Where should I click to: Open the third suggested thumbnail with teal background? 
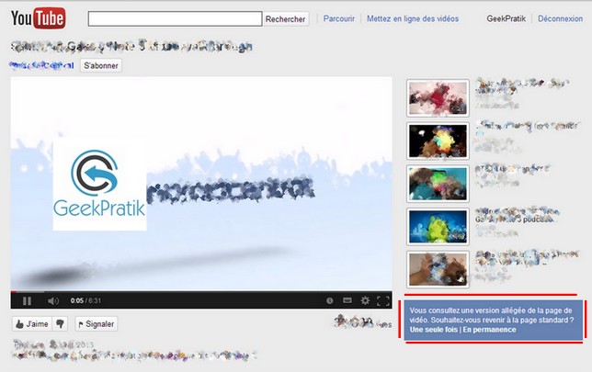438,184
